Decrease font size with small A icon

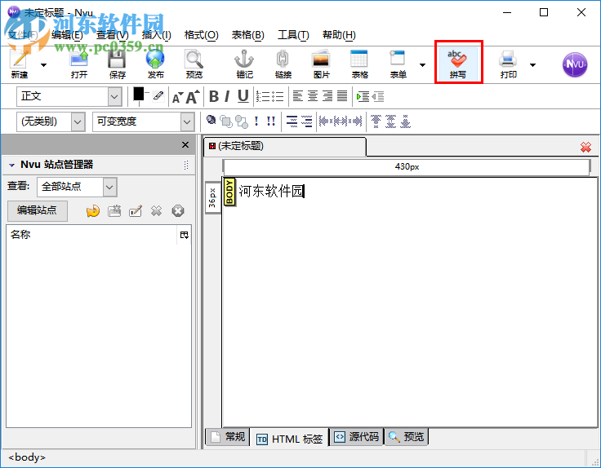pyautogui.click(x=177, y=98)
